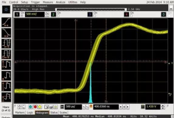Click the digital channels D button
174x118 pixels.
tap(164, 14)
